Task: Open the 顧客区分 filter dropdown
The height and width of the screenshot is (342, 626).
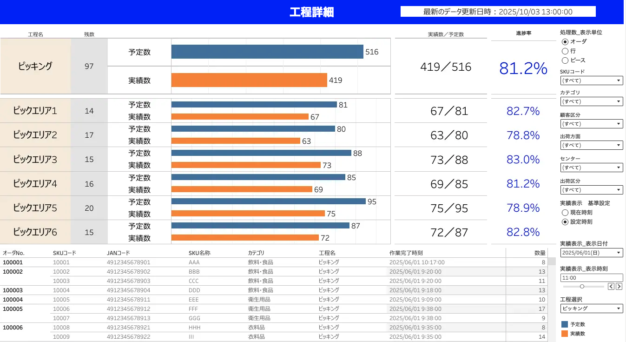Action: click(x=592, y=124)
